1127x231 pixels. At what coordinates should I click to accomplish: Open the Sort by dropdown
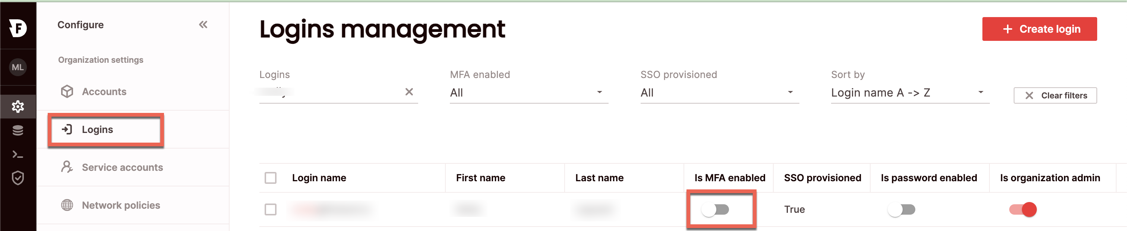coord(910,92)
